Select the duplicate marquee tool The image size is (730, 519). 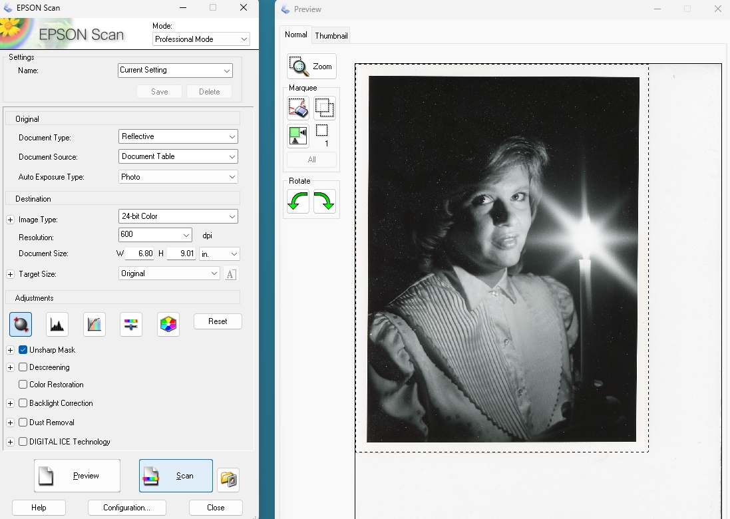324,107
